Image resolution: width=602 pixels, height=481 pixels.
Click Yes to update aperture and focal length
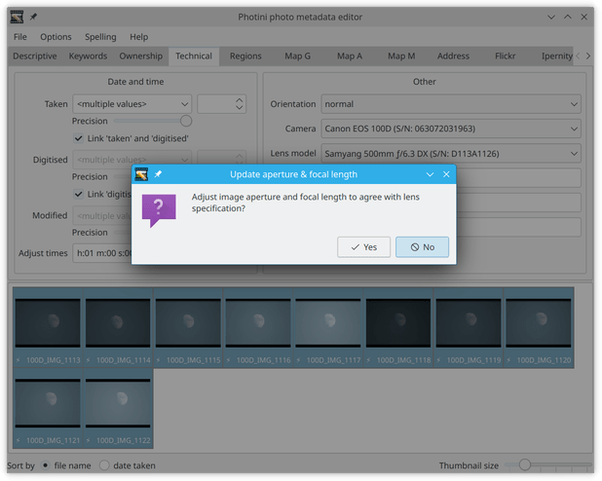pos(363,247)
